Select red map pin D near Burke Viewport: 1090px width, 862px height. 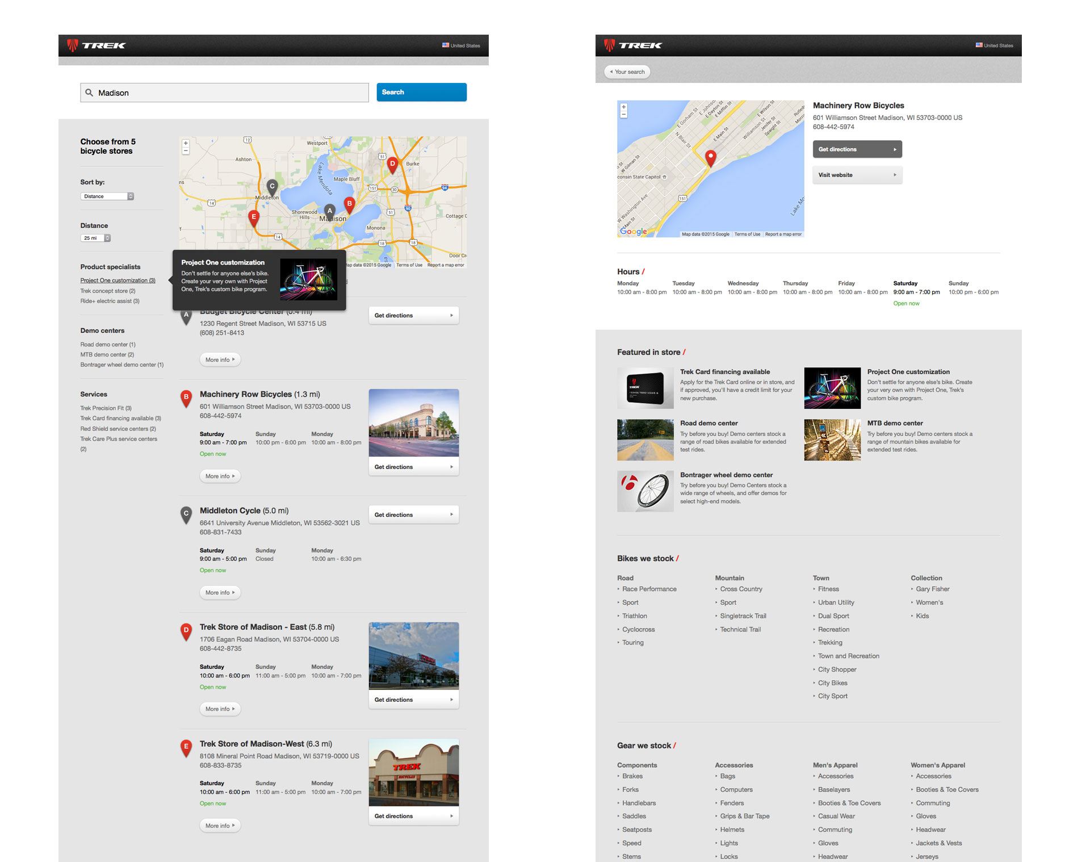coord(392,165)
